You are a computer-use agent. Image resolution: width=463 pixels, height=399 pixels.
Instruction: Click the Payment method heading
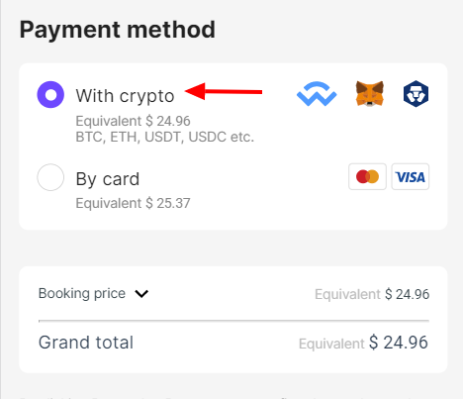point(118,30)
